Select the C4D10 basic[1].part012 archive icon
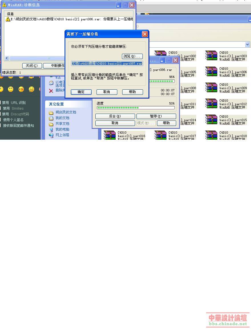This screenshot has width=251, height=329. point(211,103)
